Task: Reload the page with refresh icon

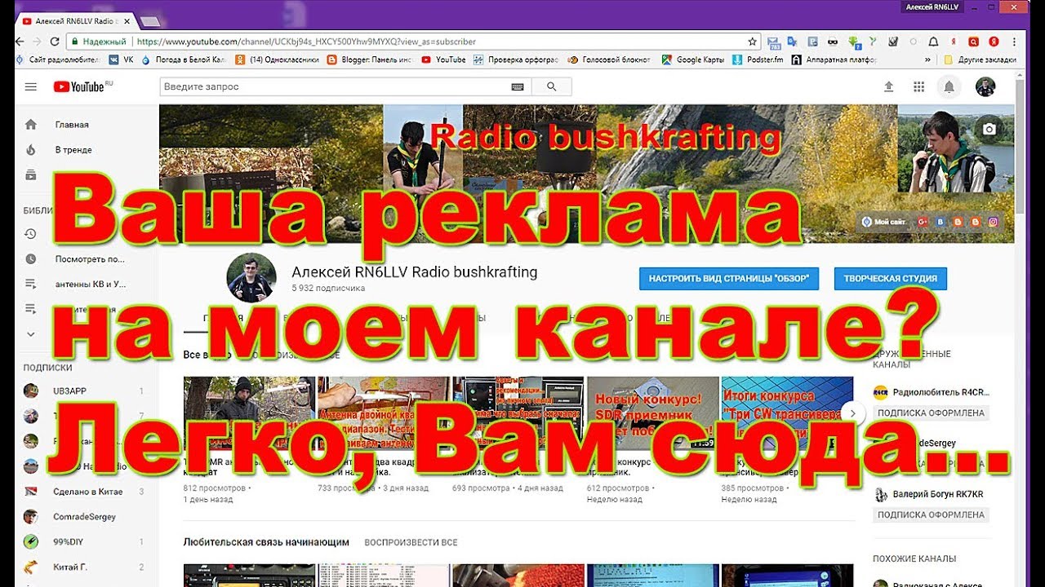Action: pos(55,42)
